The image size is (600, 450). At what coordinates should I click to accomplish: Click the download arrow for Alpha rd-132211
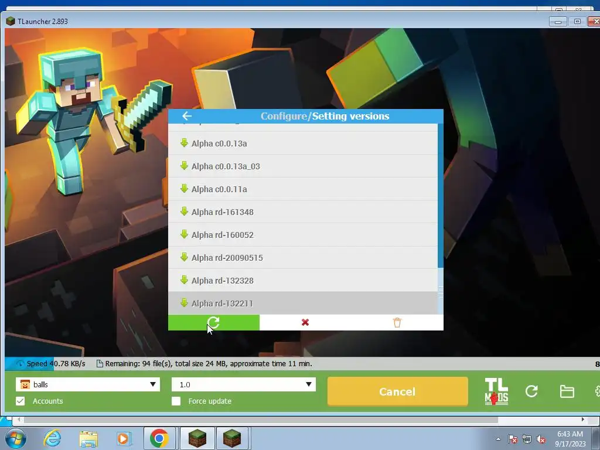[184, 303]
